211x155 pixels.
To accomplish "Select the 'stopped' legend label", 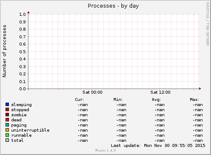I will click(20, 110).
